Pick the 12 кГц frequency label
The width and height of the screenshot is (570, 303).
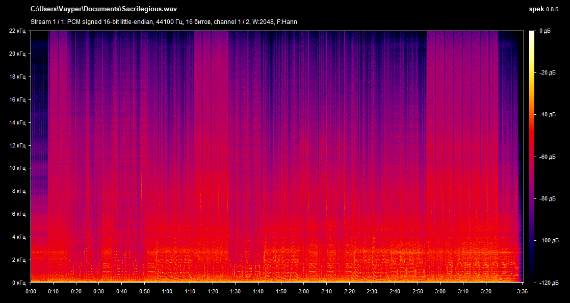click(17, 145)
